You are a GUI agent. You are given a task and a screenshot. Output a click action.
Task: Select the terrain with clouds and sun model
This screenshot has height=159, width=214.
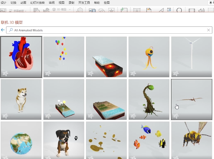(64, 99)
